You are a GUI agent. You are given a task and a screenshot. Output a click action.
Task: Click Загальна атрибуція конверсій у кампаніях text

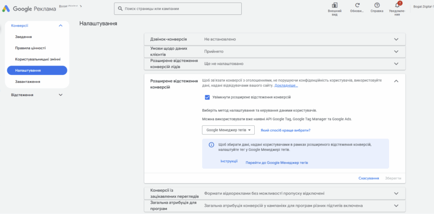click(284, 206)
